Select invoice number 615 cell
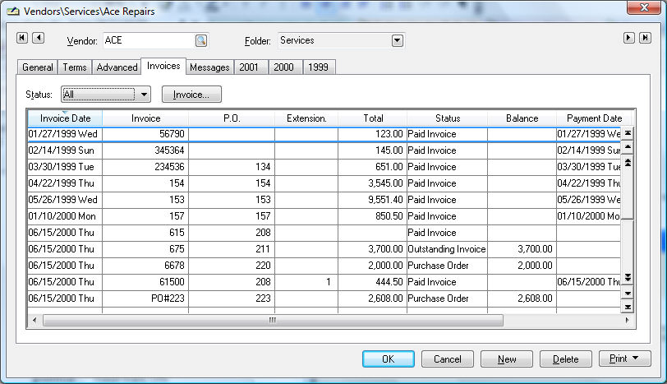Image resolution: width=667 pixels, height=384 pixels. tap(145, 233)
